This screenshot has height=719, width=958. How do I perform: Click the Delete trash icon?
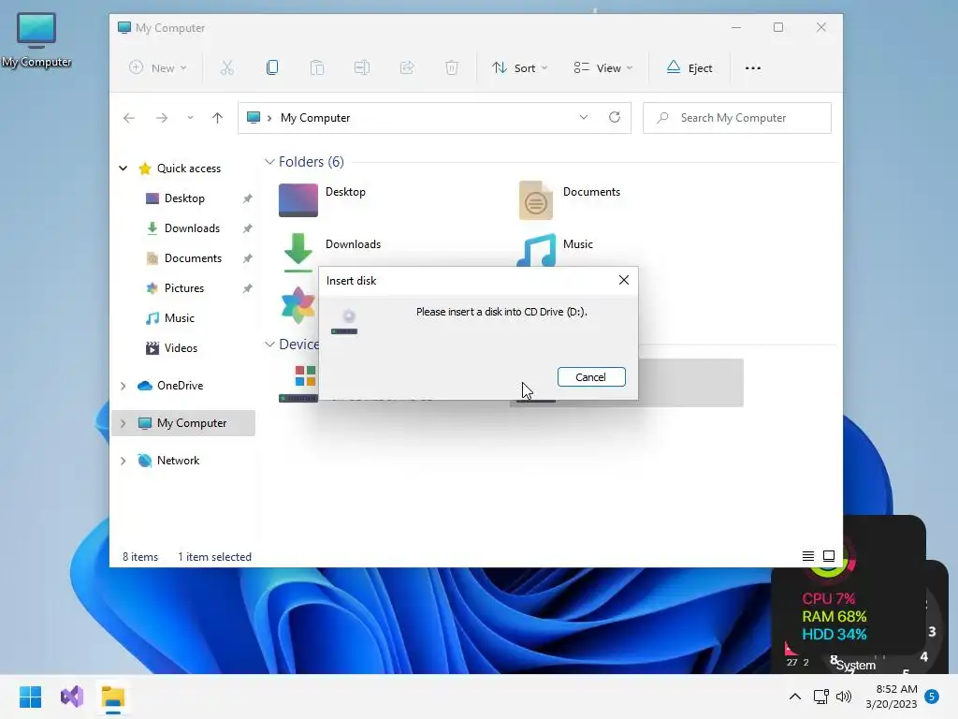[452, 67]
